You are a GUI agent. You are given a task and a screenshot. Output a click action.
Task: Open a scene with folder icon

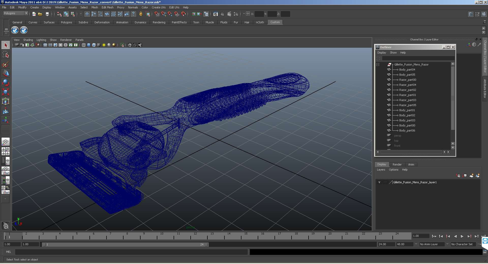click(x=40, y=14)
